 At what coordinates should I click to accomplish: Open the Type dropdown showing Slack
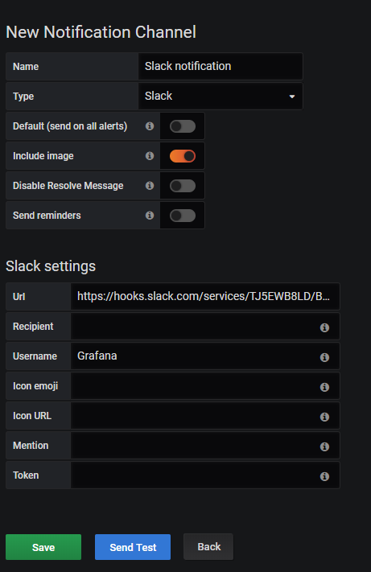click(x=221, y=96)
